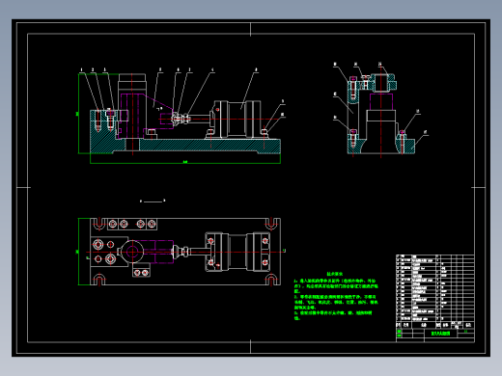This screenshot has height=376, width=502.
Task: Click the balloon number 1 leader label
Action: click(81, 69)
